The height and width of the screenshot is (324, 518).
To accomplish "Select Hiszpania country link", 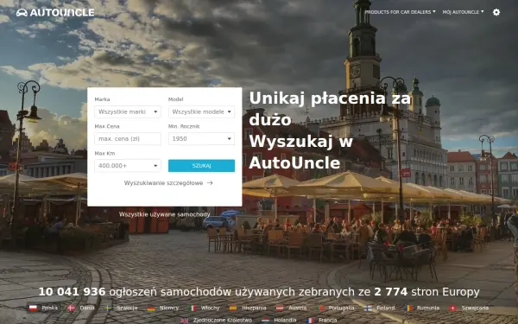I will 248,308.
